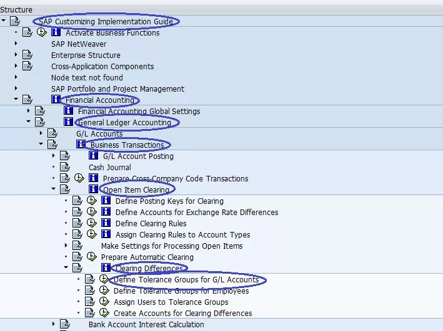Open info icon beside Open Item Clearing
Image resolution: width=443 pixels, height=331 pixels.
click(x=93, y=189)
